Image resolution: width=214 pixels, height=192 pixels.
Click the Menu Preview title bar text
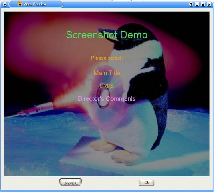point(35,4)
